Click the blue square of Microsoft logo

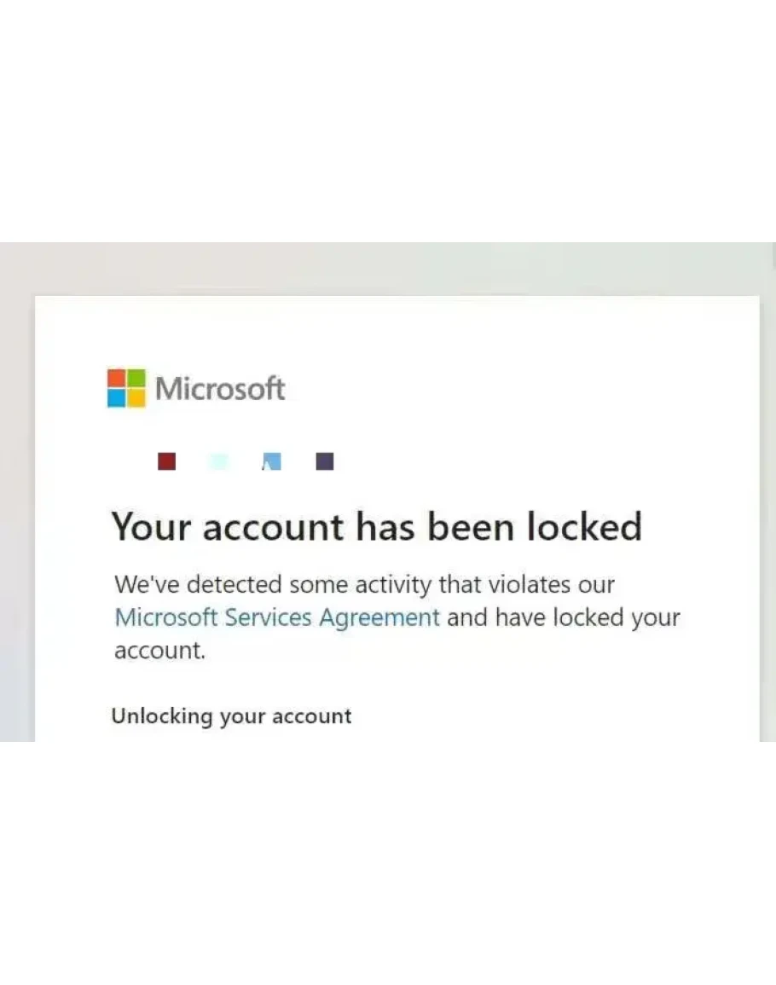117,398
